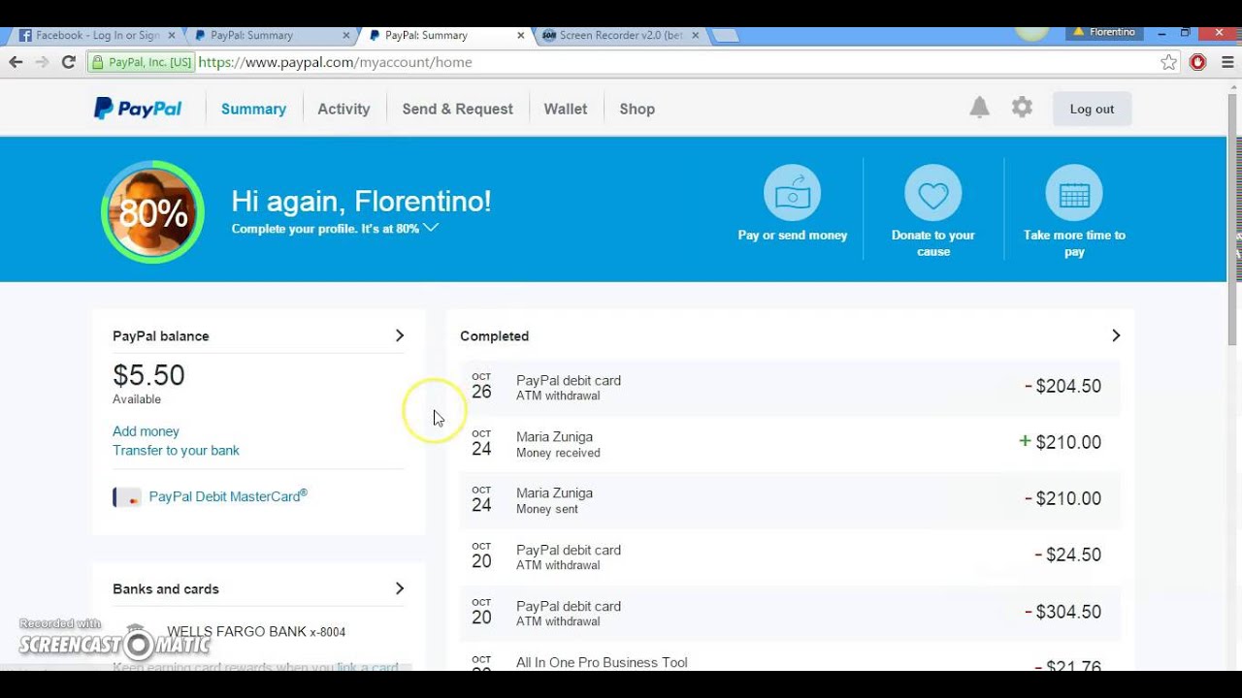
Task: Click the browser back arrow
Action: click(16, 62)
